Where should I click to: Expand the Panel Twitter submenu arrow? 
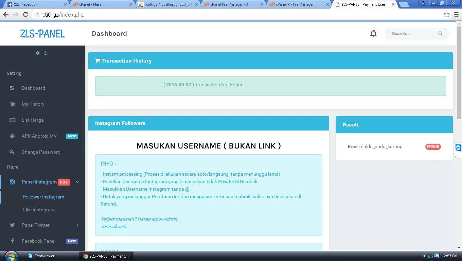[x=77, y=225]
